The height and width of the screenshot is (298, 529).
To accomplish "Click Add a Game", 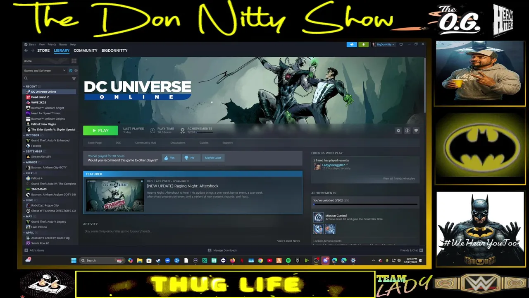I will [x=34, y=250].
